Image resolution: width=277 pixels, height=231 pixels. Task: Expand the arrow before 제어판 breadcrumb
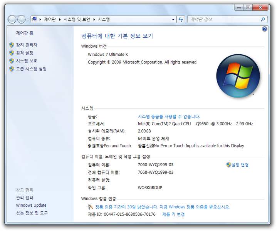click(40, 19)
